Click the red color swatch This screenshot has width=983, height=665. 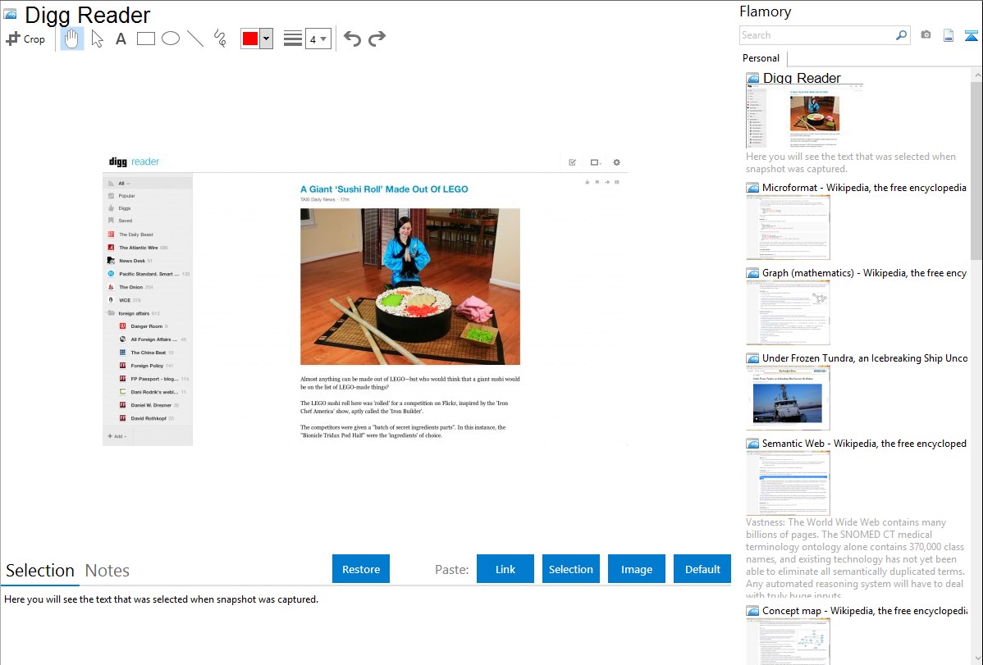tap(250, 39)
